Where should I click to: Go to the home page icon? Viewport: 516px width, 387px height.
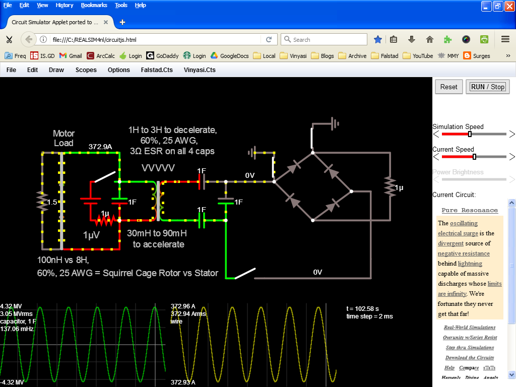[x=429, y=39]
